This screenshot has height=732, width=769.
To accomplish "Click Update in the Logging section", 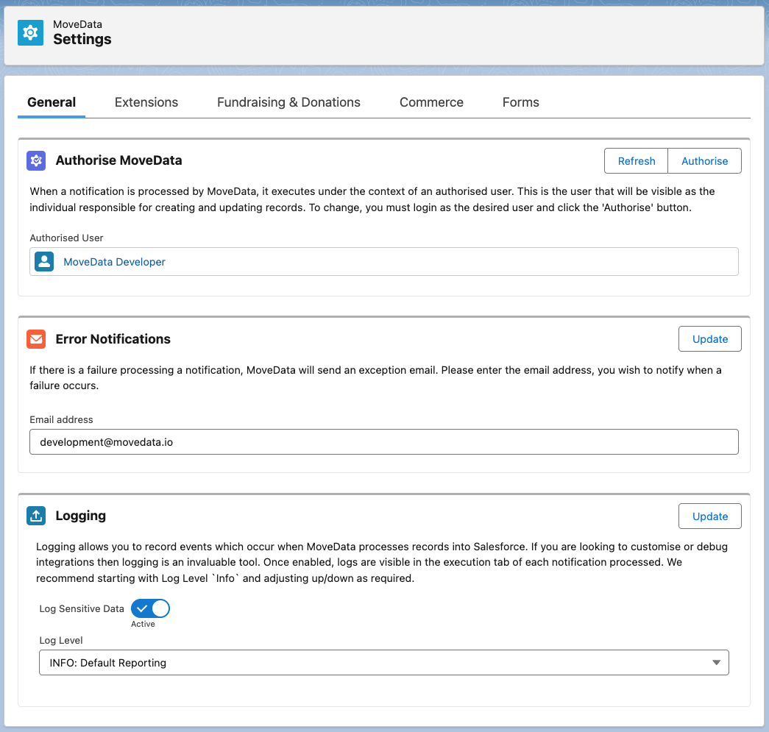I will (x=709, y=516).
